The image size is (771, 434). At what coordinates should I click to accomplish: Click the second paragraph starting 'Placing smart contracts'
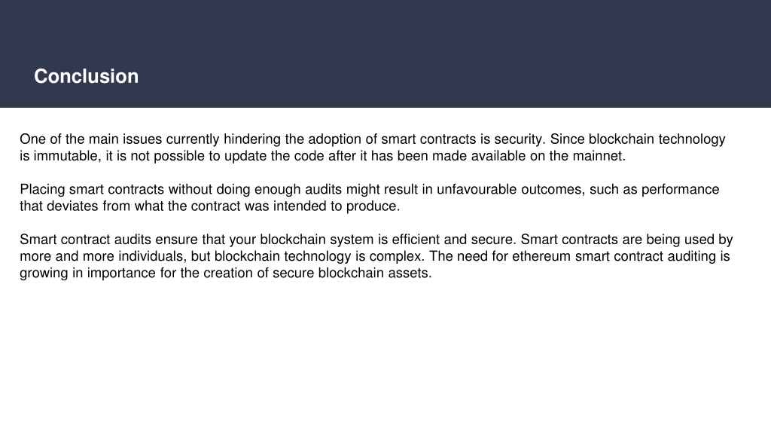[369, 198]
